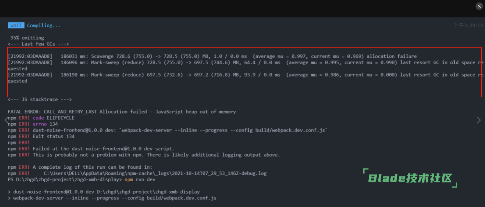Click the "95% emitting" progress text
This screenshot has width=485, height=207.
(x=27, y=38)
